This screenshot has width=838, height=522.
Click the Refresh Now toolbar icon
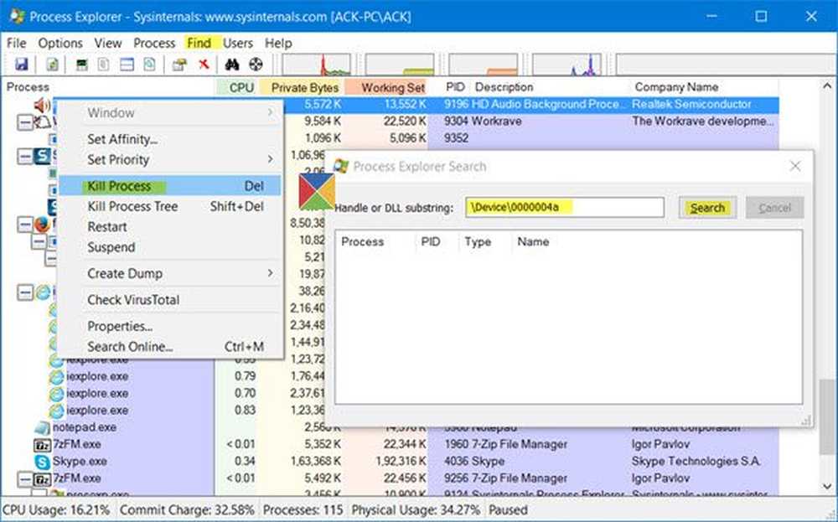pos(52,65)
